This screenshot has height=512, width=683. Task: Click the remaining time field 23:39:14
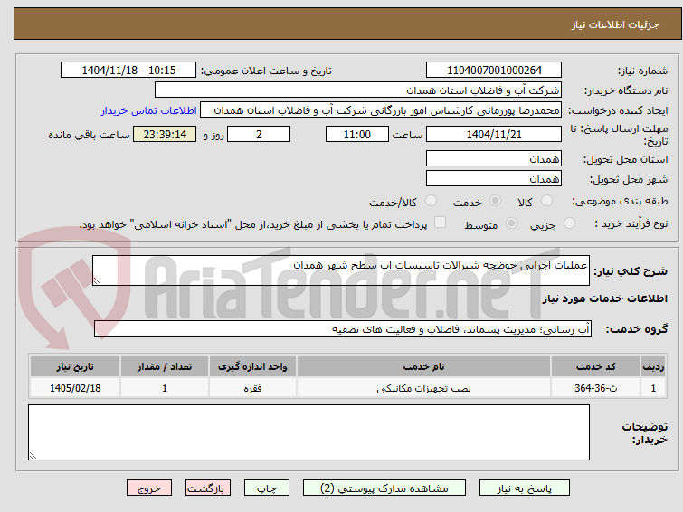165,134
